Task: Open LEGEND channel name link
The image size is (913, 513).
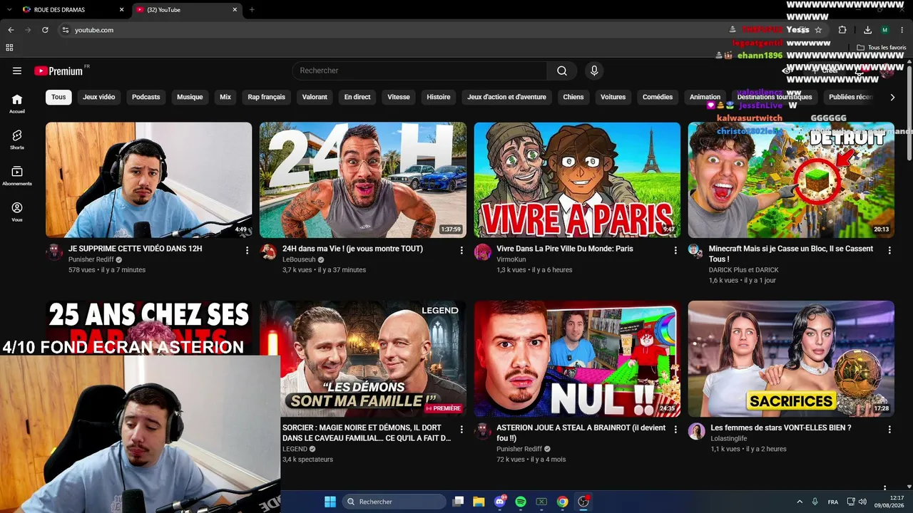Action: (295, 449)
